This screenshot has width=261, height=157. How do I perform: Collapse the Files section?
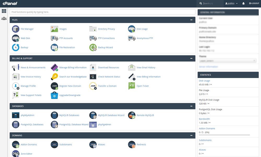click(x=191, y=20)
